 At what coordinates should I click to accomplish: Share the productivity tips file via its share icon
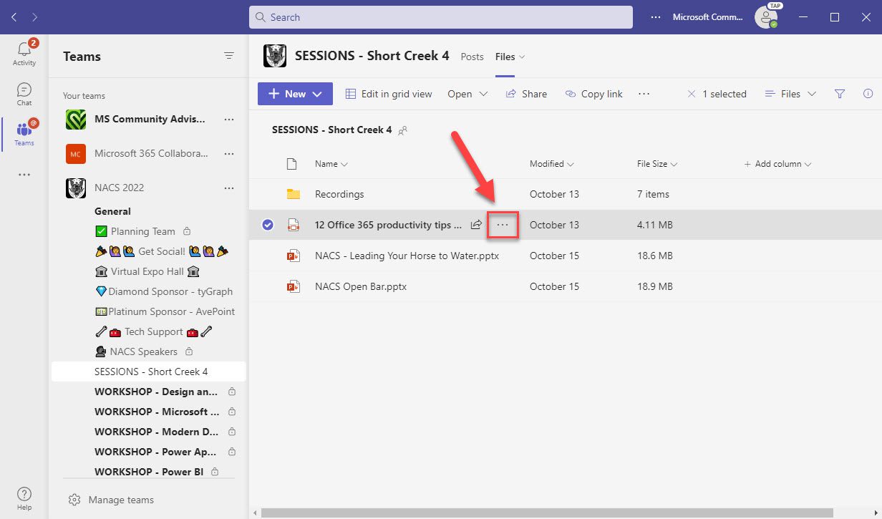pos(476,224)
